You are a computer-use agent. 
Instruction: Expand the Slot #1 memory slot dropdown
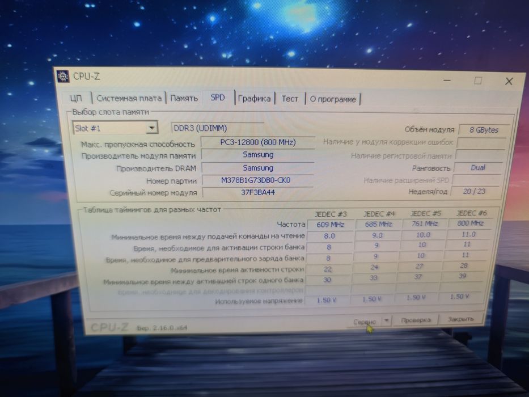152,128
